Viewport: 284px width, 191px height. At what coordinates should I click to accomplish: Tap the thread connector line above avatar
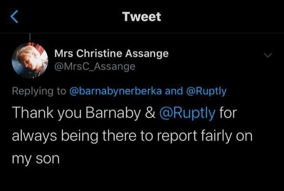[x=30, y=38]
